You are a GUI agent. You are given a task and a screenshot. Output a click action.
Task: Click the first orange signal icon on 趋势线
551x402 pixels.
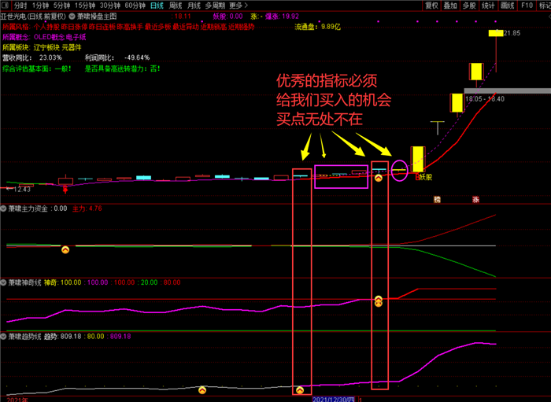pos(202,389)
